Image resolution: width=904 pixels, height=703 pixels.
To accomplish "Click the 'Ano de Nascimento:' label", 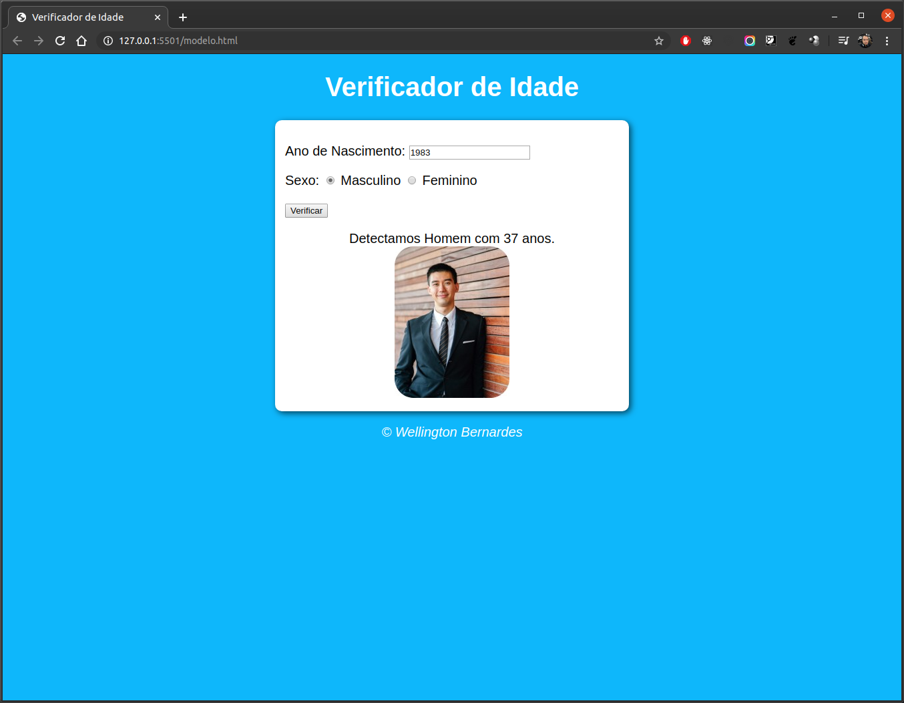I will coord(345,151).
